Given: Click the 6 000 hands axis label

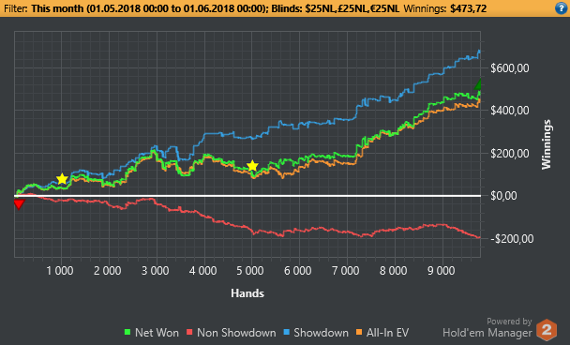Looking at the screenshot, I should (298, 271).
